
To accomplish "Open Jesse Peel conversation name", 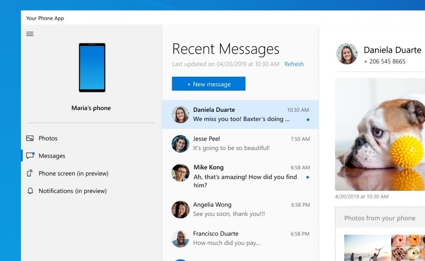I will [207, 138].
